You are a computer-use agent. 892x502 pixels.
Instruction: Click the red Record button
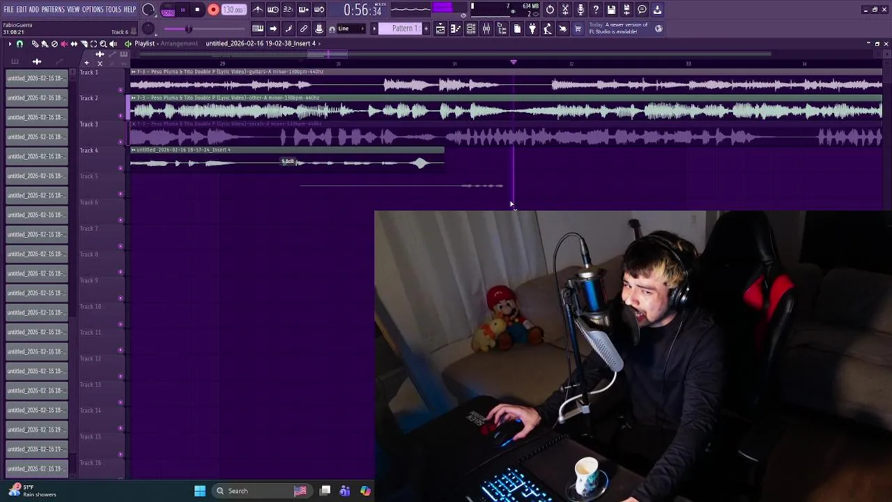213,10
